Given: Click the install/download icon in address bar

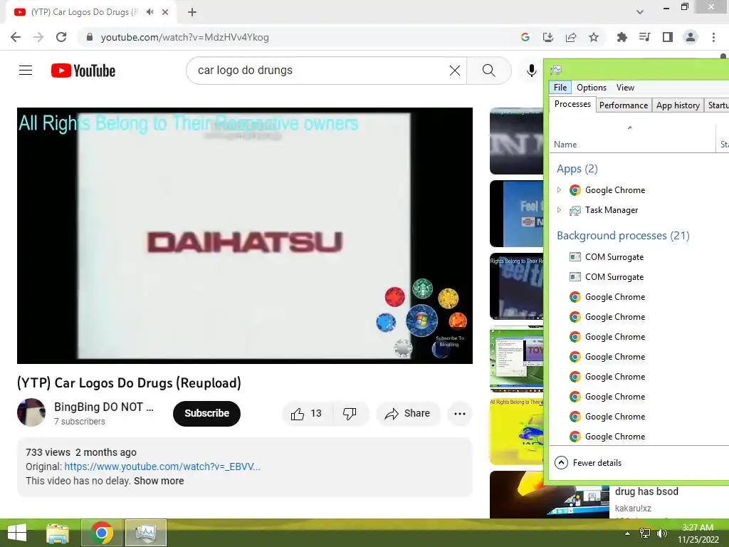Looking at the screenshot, I should (x=548, y=37).
